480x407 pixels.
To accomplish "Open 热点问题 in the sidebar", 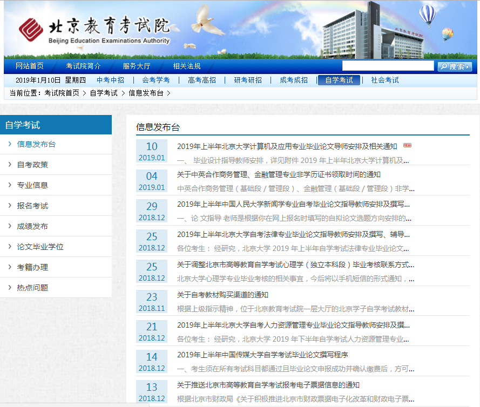I will pos(32,288).
